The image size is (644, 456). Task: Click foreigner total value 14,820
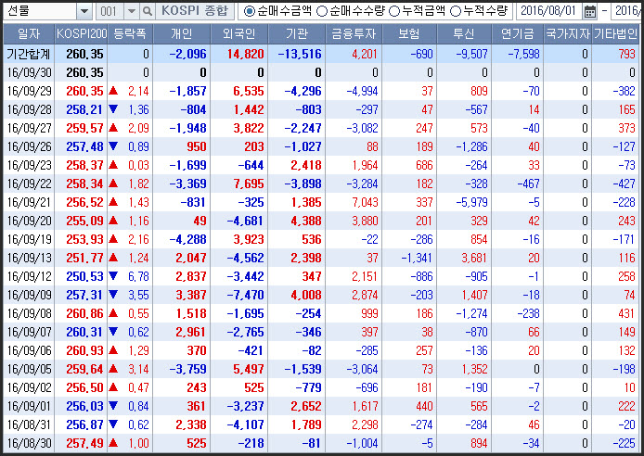(x=246, y=54)
